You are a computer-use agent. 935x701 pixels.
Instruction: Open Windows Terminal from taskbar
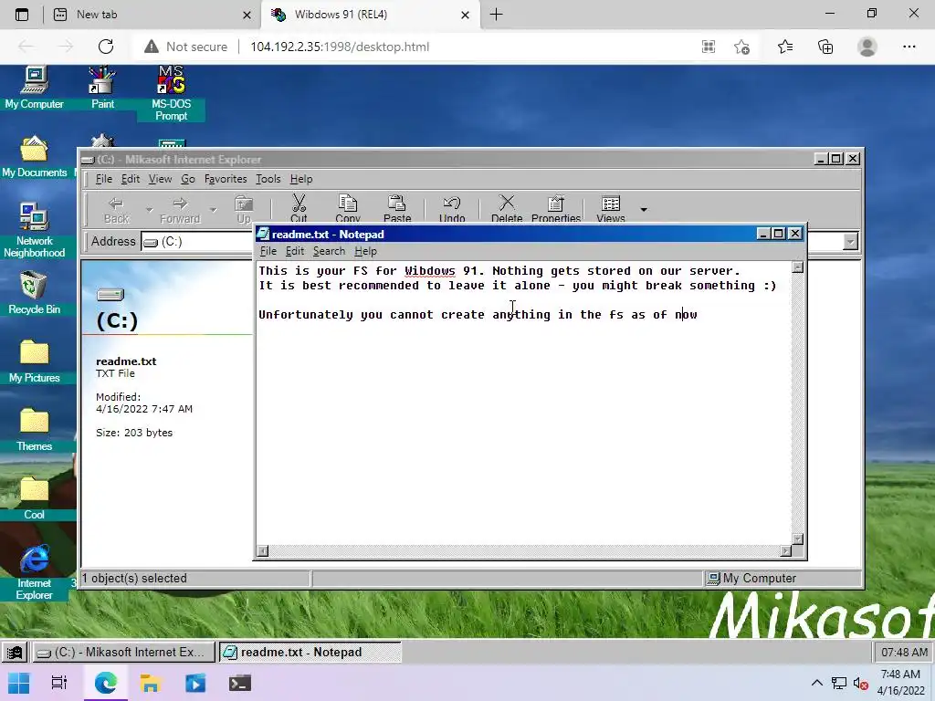click(240, 683)
